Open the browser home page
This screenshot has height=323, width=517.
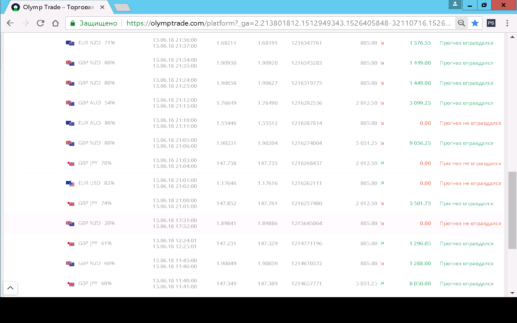pyautogui.click(x=55, y=23)
